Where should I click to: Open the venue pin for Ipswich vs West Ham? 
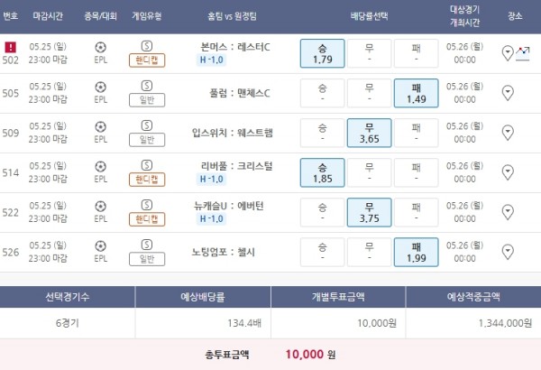(x=508, y=133)
